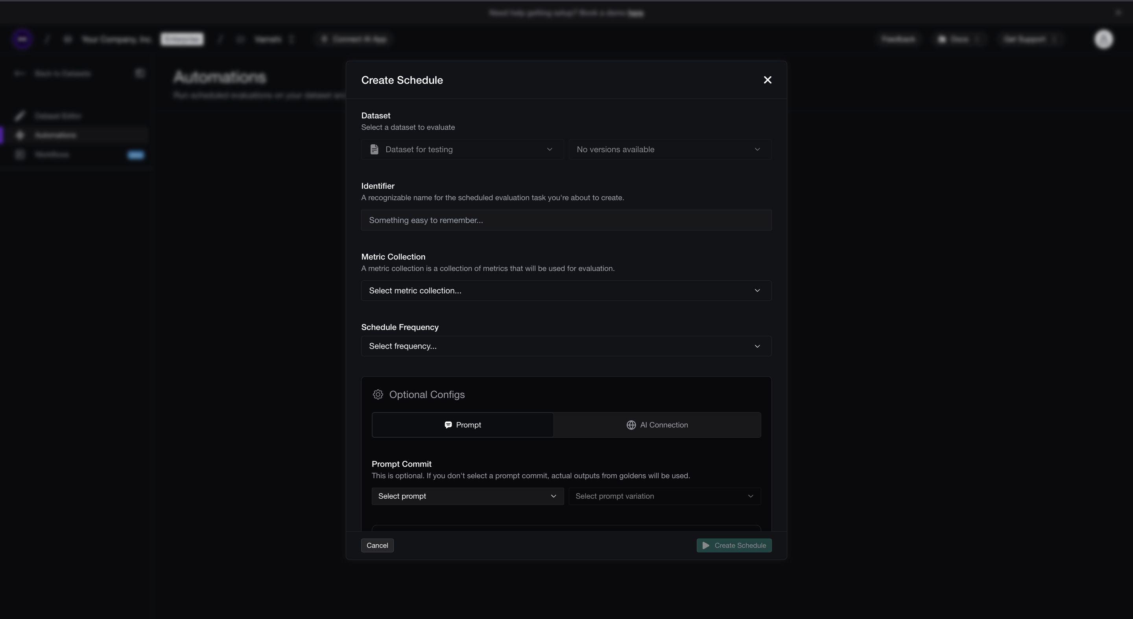The width and height of the screenshot is (1133, 619).
Task: Expand the Select frequency dropdown
Action: pyautogui.click(x=566, y=346)
